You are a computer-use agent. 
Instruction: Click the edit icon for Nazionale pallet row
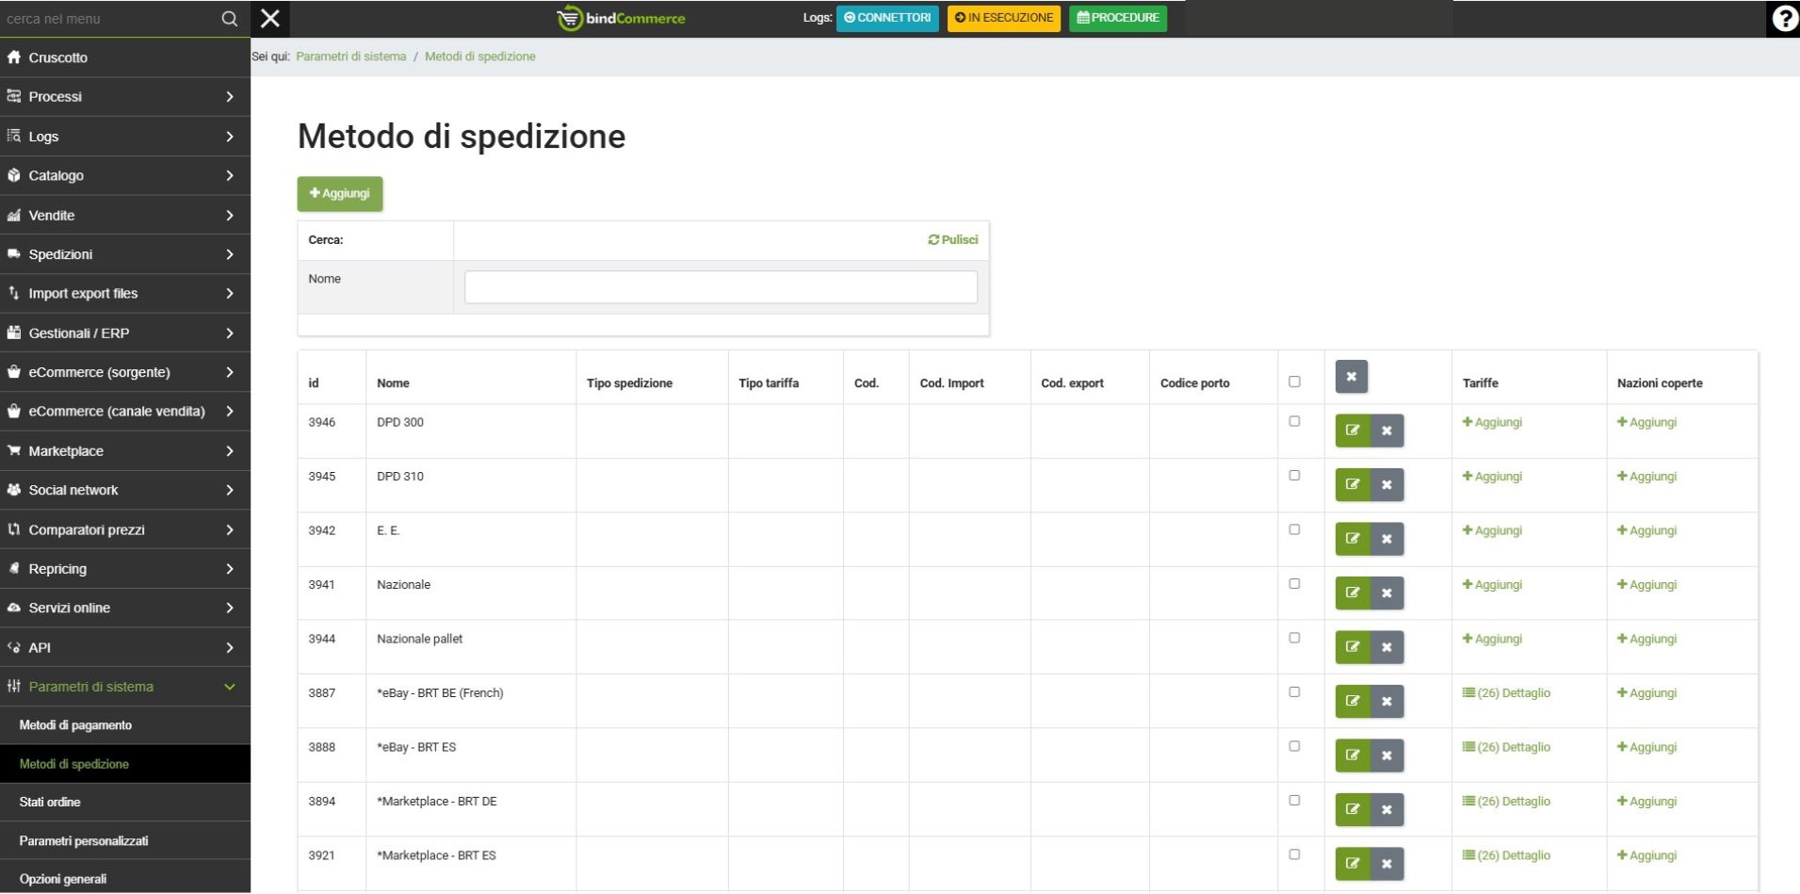point(1352,647)
